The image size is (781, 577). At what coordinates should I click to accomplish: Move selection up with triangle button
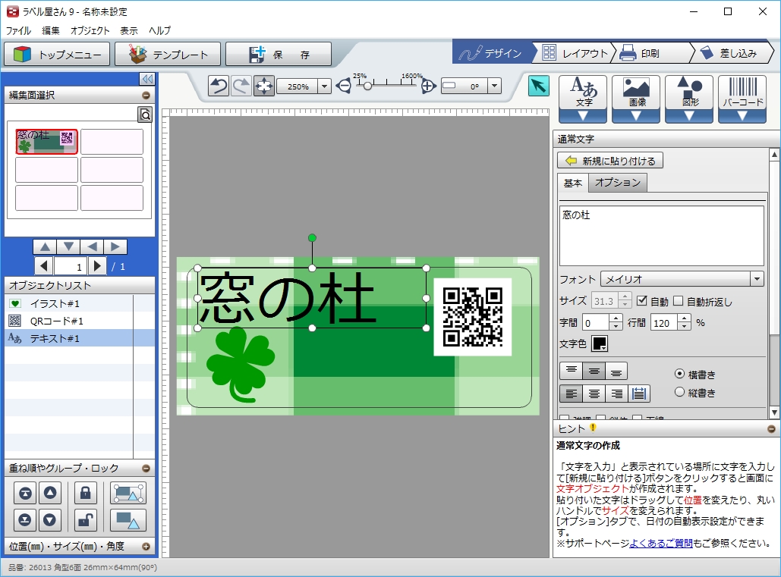45,246
